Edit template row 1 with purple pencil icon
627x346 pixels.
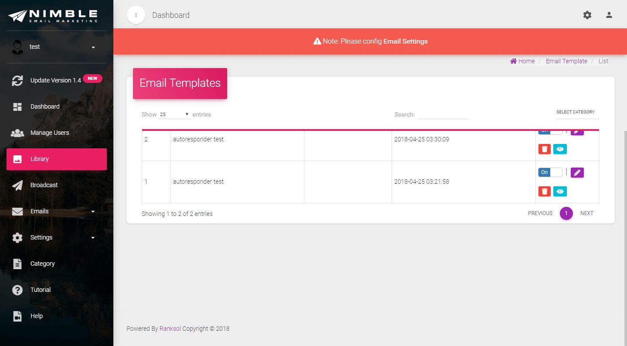pos(577,172)
